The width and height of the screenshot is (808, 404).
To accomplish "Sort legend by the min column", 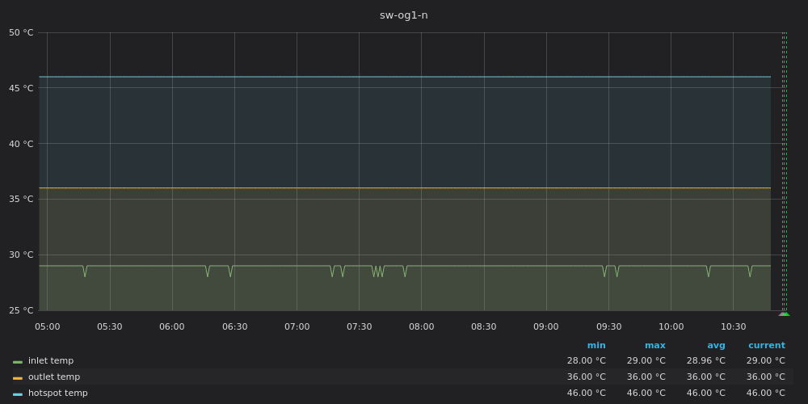I will [x=595, y=346].
